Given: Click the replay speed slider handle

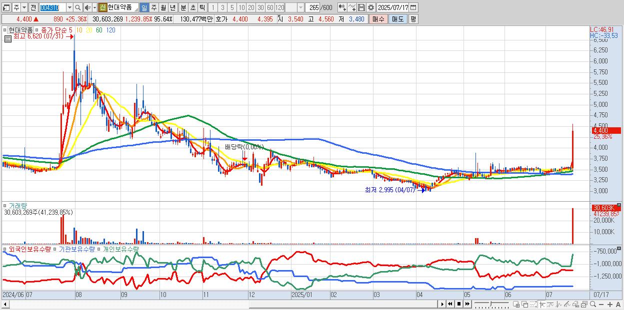Looking at the screenshot, I should 490,304.
